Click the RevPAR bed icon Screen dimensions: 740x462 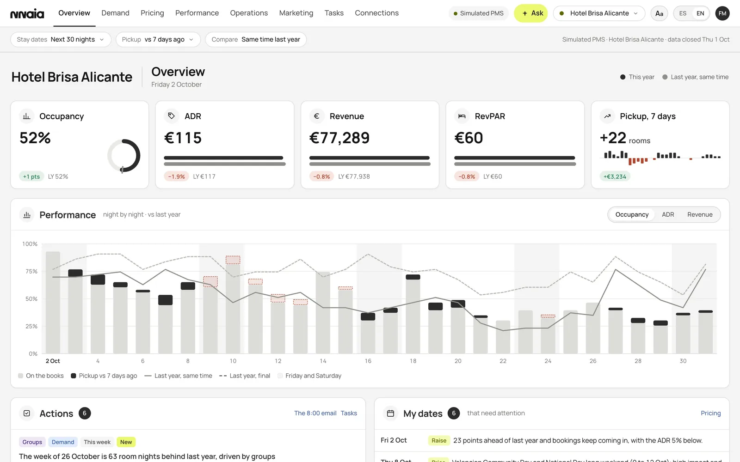point(462,116)
